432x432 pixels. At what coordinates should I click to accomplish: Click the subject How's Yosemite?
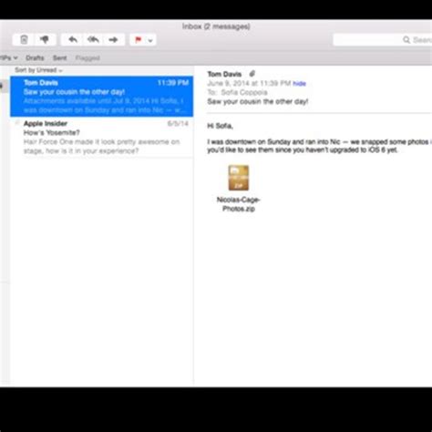(x=52, y=133)
